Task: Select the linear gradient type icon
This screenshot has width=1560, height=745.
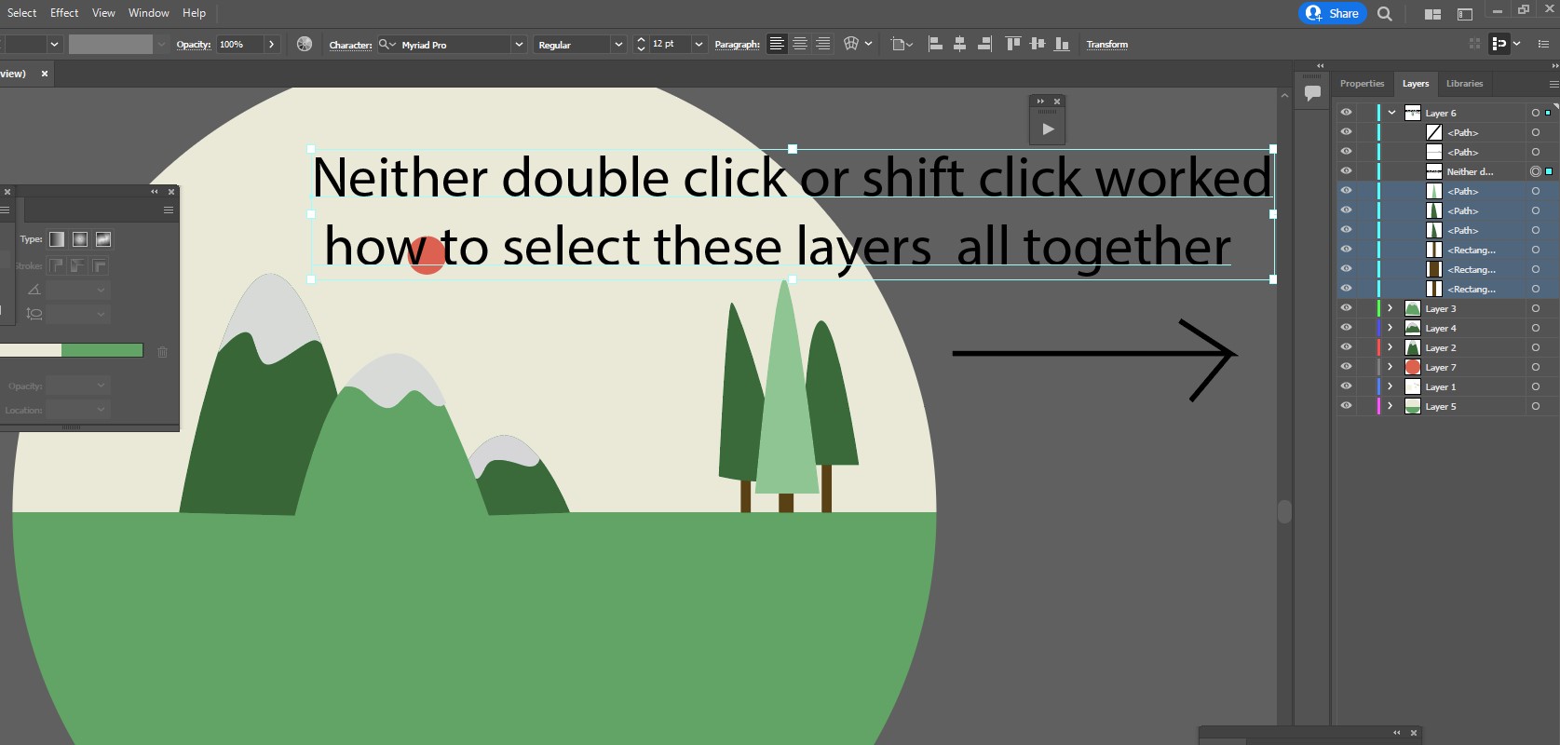Action: tap(57, 239)
